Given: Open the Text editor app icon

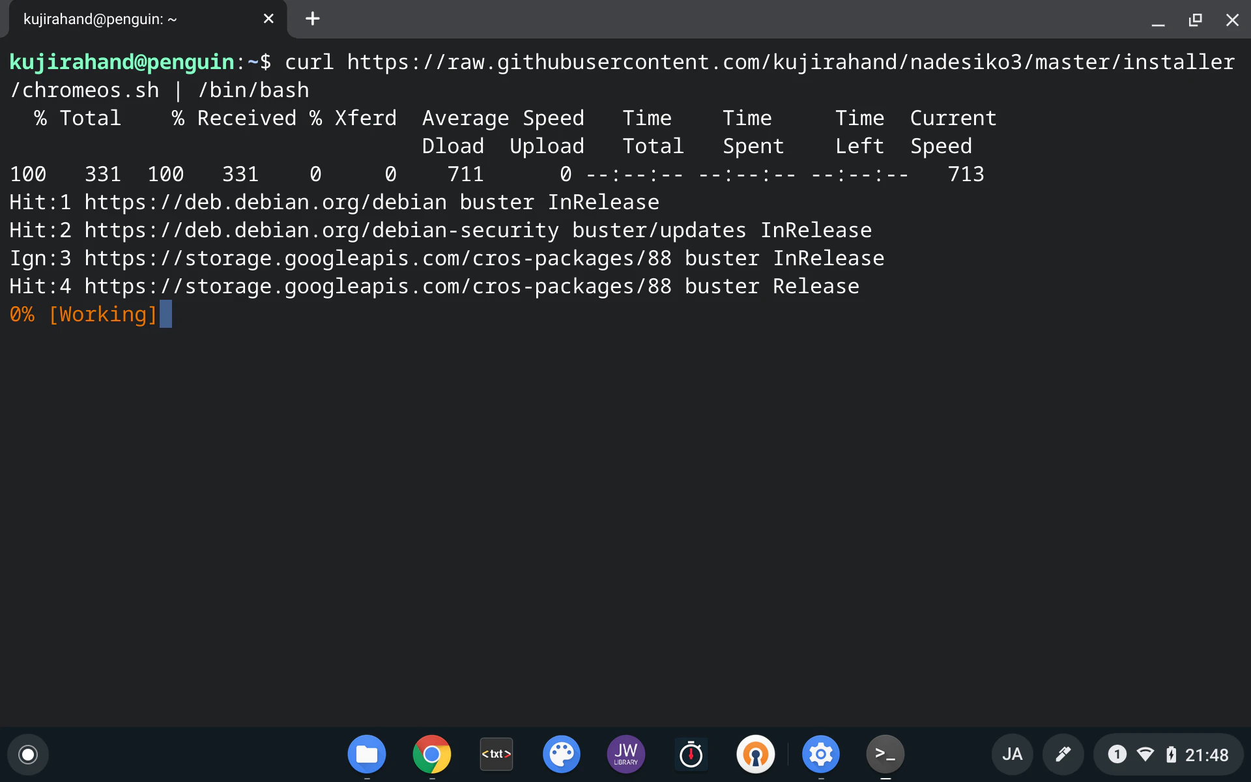Looking at the screenshot, I should 496,754.
